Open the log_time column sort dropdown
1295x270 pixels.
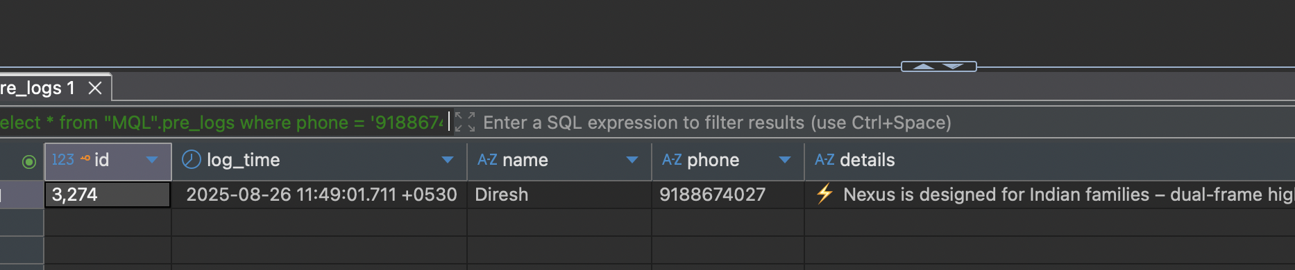(448, 160)
